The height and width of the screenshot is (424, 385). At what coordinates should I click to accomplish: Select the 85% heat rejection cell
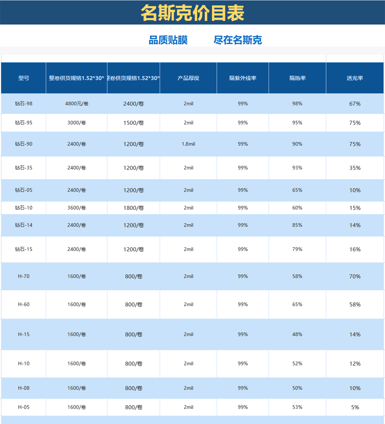(x=297, y=225)
